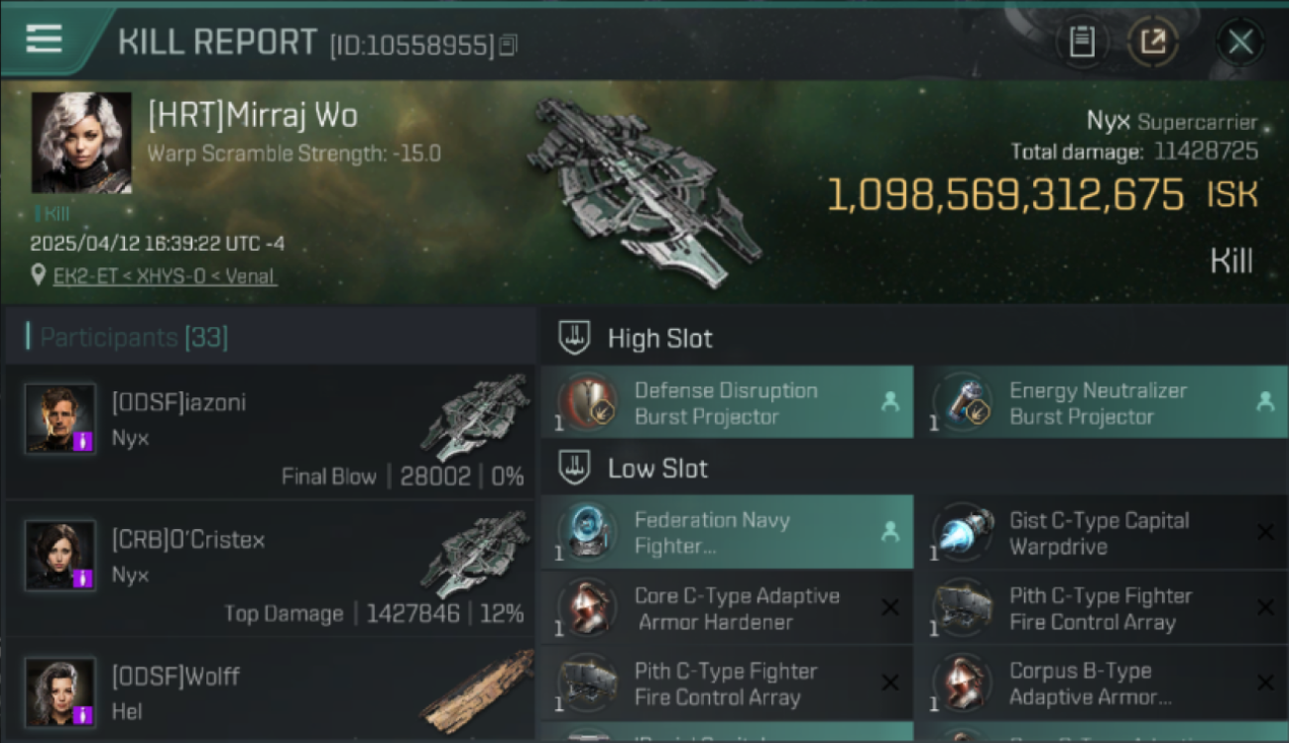Viewport: 1289px width, 743px height.
Task: Select the Gist C-Type Capital Warpdrive item
Action: tap(1102, 533)
